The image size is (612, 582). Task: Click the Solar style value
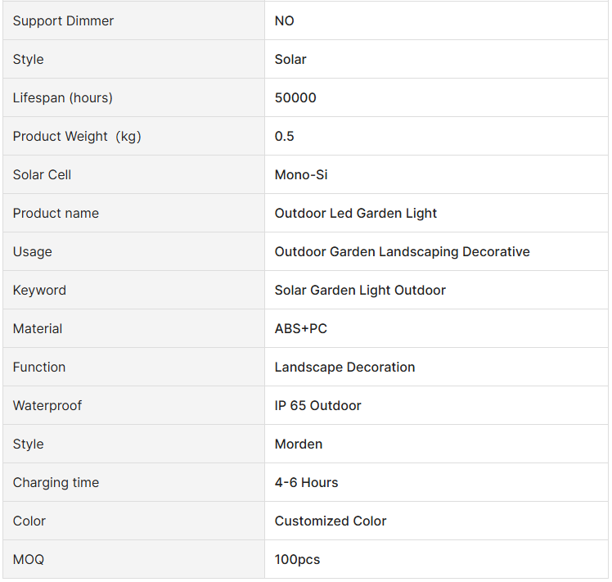coord(290,60)
